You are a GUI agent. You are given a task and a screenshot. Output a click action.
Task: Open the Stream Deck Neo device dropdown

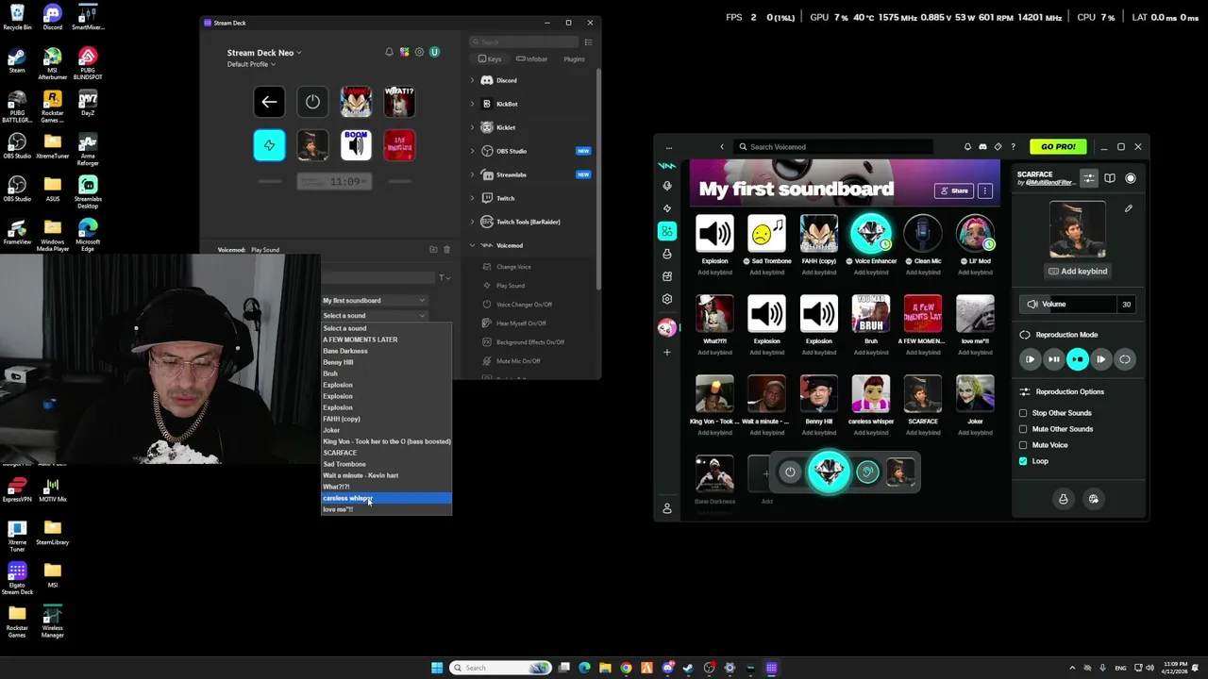click(264, 53)
